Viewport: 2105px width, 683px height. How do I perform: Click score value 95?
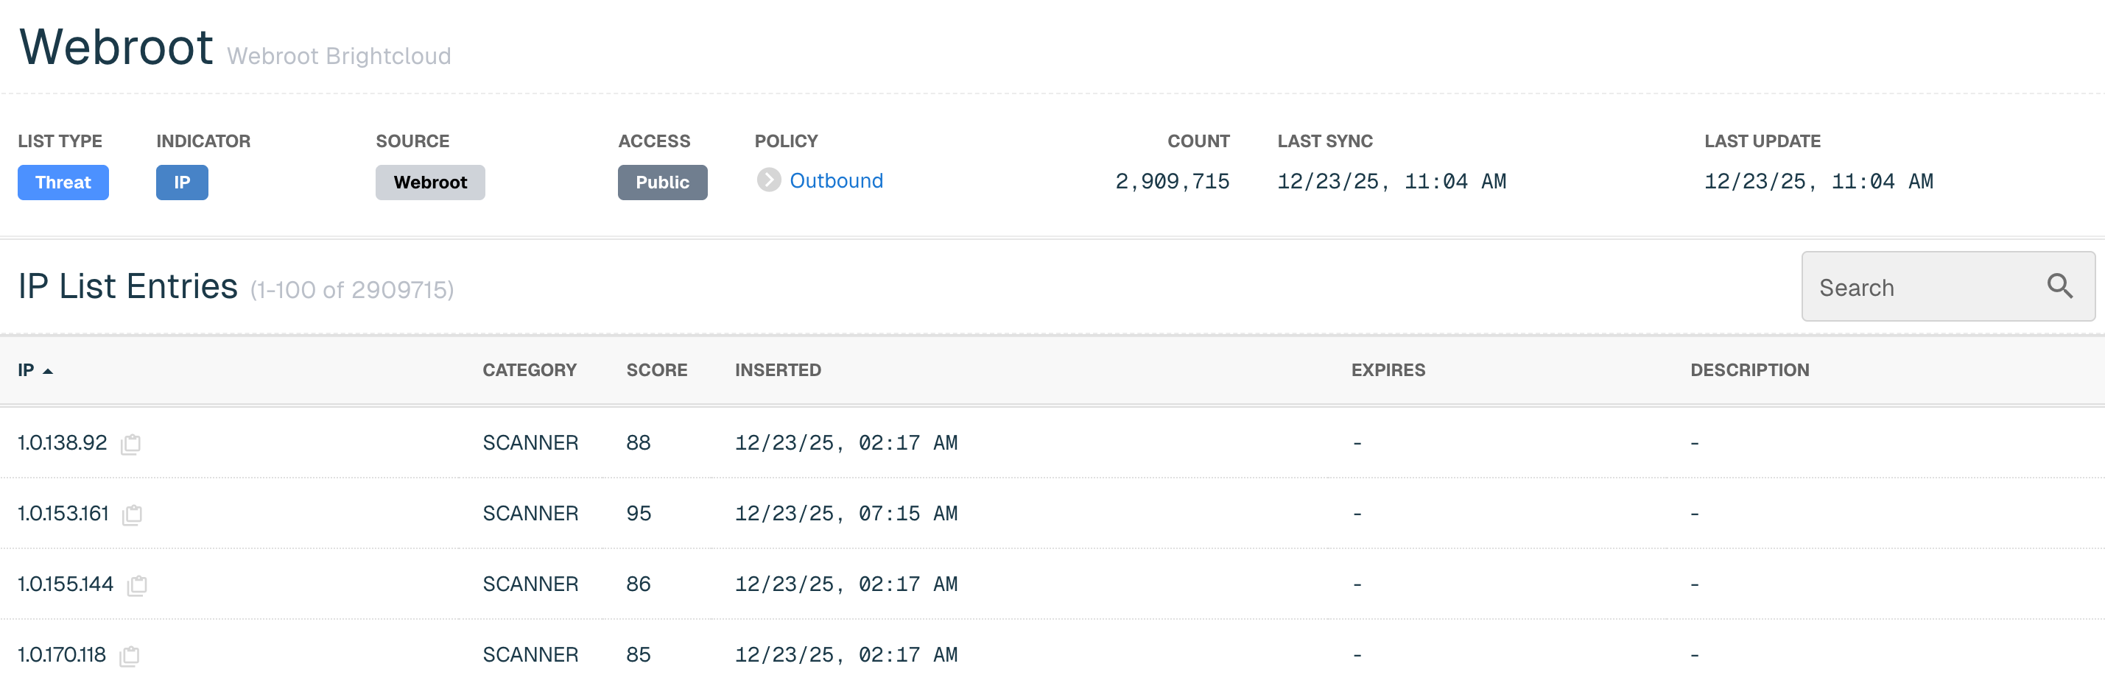tap(639, 514)
